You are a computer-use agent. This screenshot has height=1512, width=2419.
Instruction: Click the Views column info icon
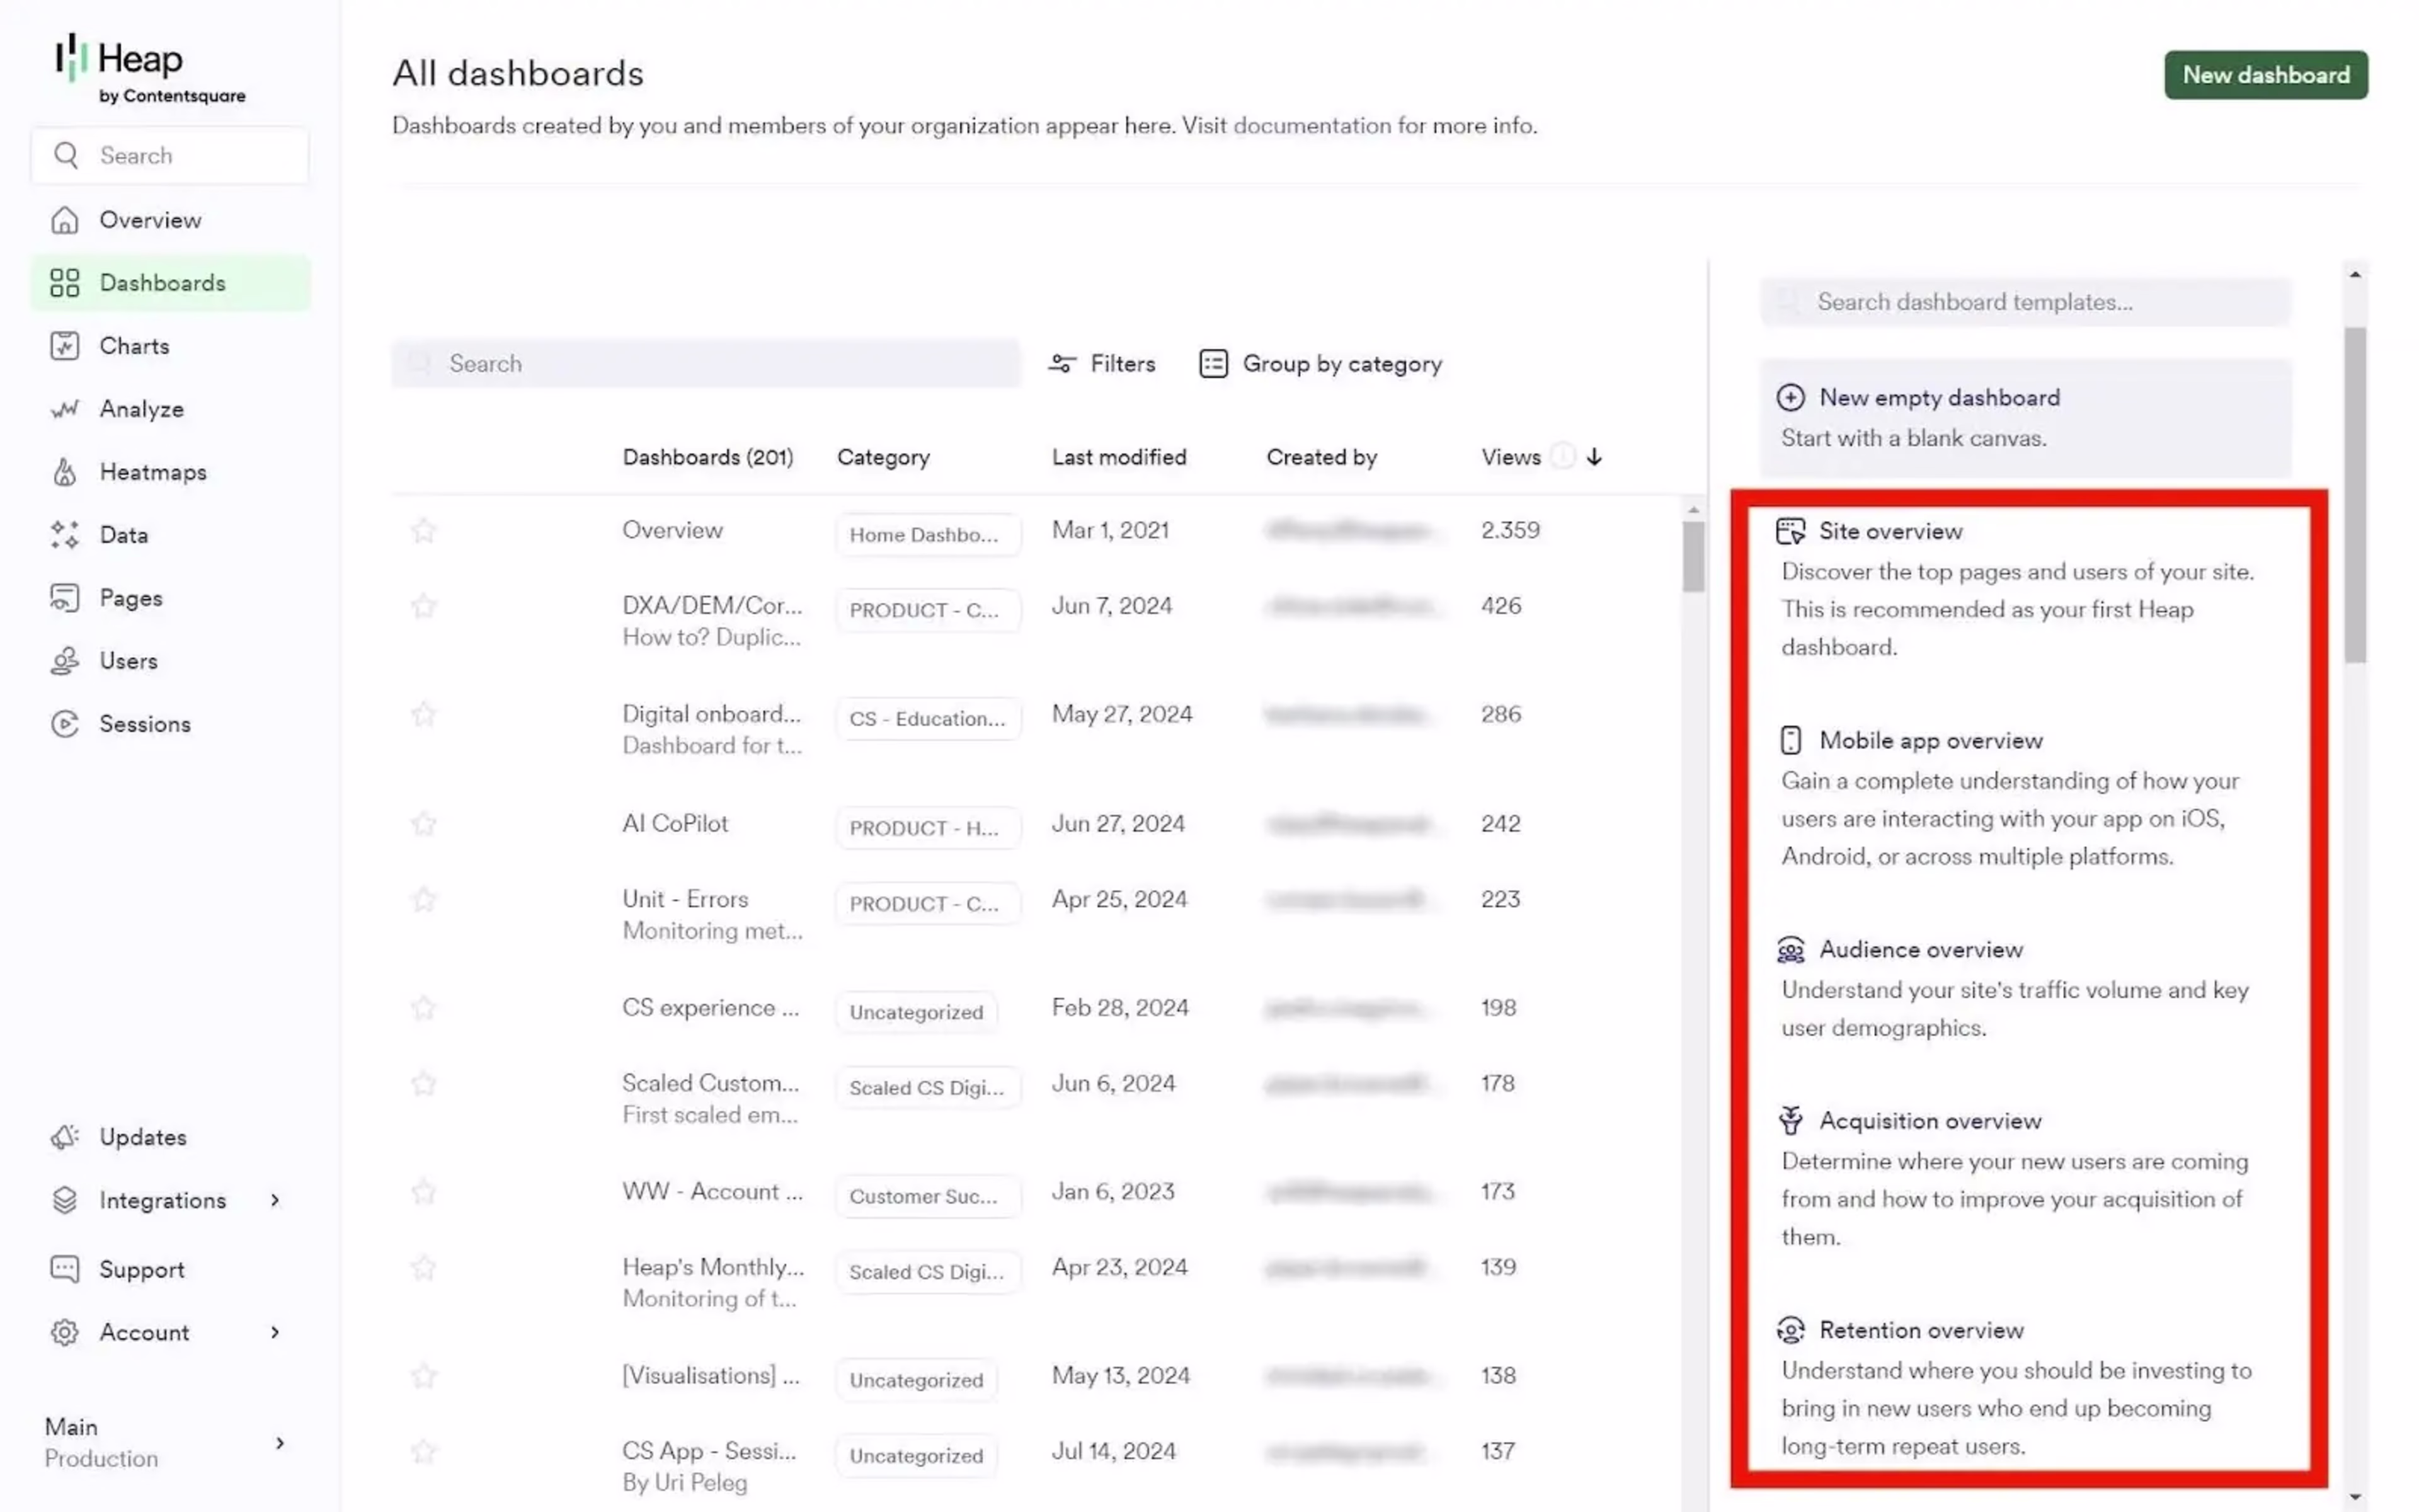tap(1562, 457)
